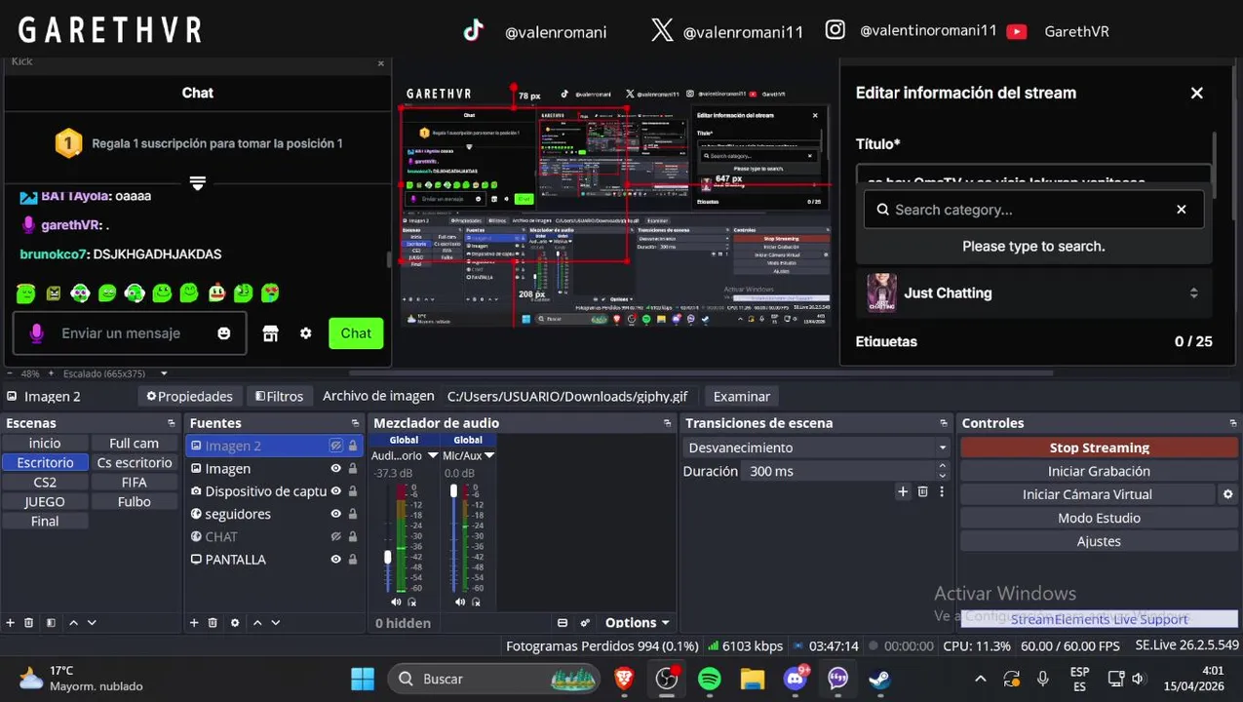Open Mic/Aux mixer dropdown arrow

click(489, 455)
